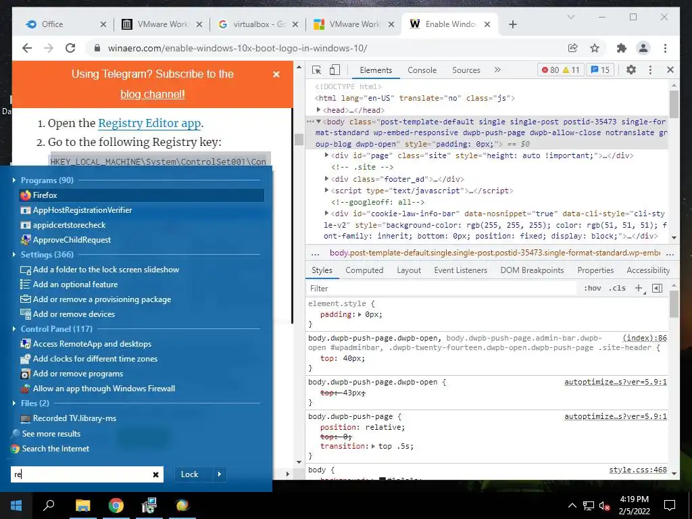Image resolution: width=692 pixels, height=519 pixels.
Task: Open the Registry Editor app link
Action: pos(149,123)
